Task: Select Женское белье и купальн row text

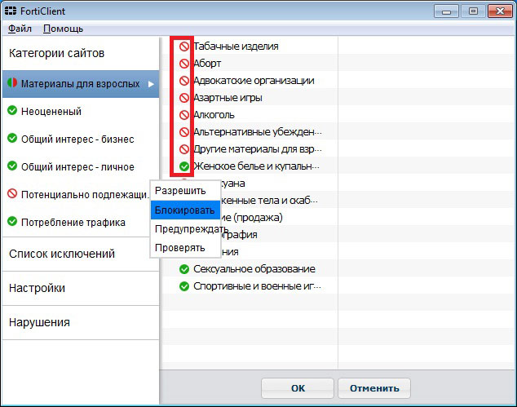Action: coord(257,166)
